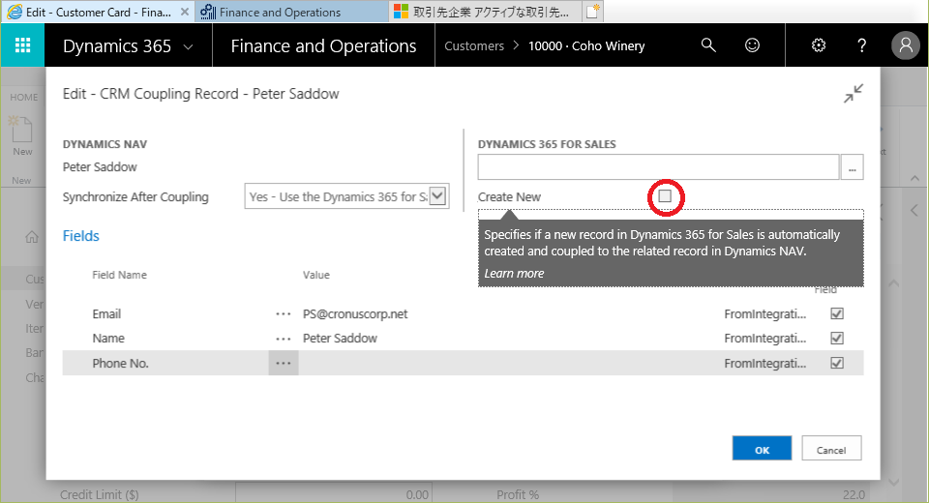Viewport: 929px width, 503px height.
Task: Click the Customers breadcrumb link
Action: pos(474,45)
